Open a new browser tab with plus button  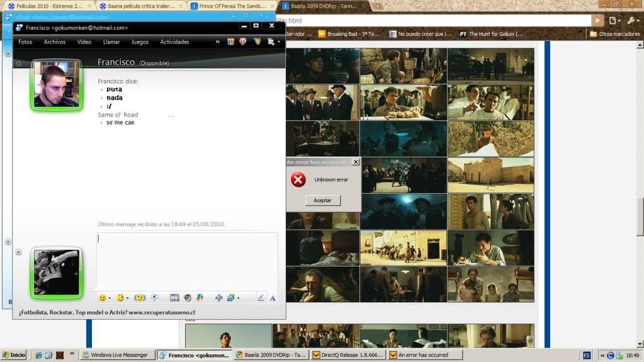378,6
